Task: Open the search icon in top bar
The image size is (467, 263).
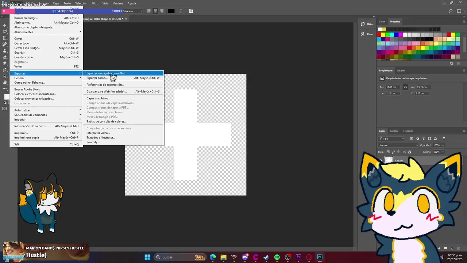Action: coord(451,12)
